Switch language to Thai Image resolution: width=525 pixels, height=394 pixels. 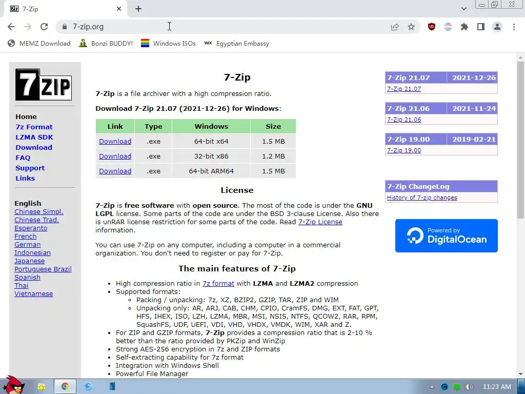coord(22,285)
